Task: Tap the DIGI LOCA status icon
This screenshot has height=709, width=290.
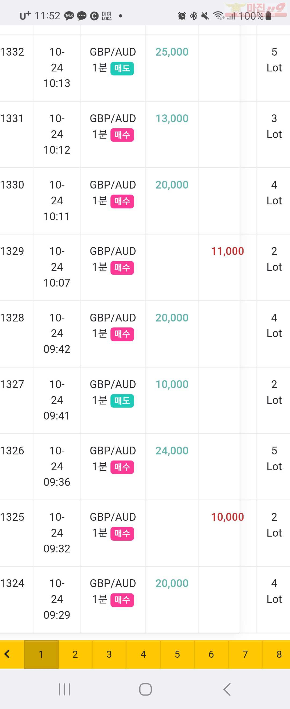Action: (x=107, y=16)
